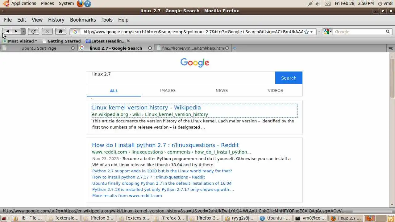Open How to install python 2.7.17 link
The image size is (395, 222).
(x=148, y=177)
